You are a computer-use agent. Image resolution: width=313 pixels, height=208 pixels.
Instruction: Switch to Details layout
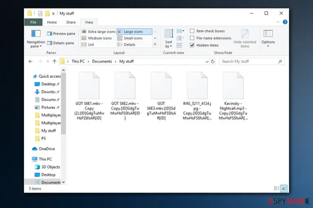[126, 45]
